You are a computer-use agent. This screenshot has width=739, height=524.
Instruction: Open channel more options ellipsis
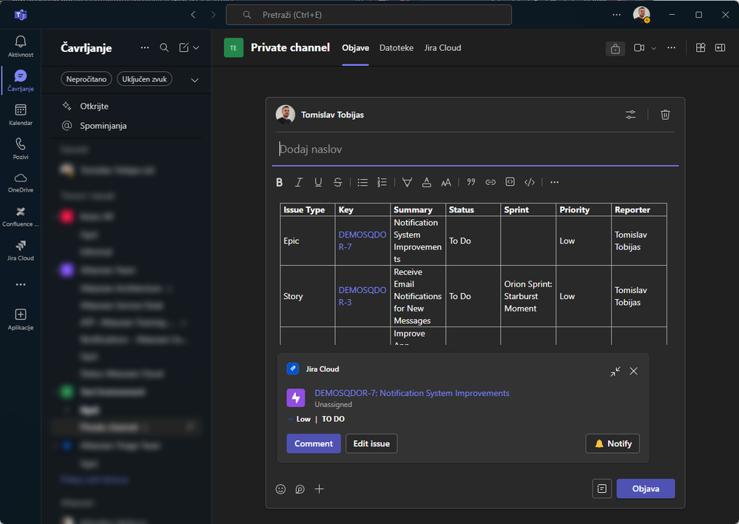pyautogui.click(x=671, y=47)
